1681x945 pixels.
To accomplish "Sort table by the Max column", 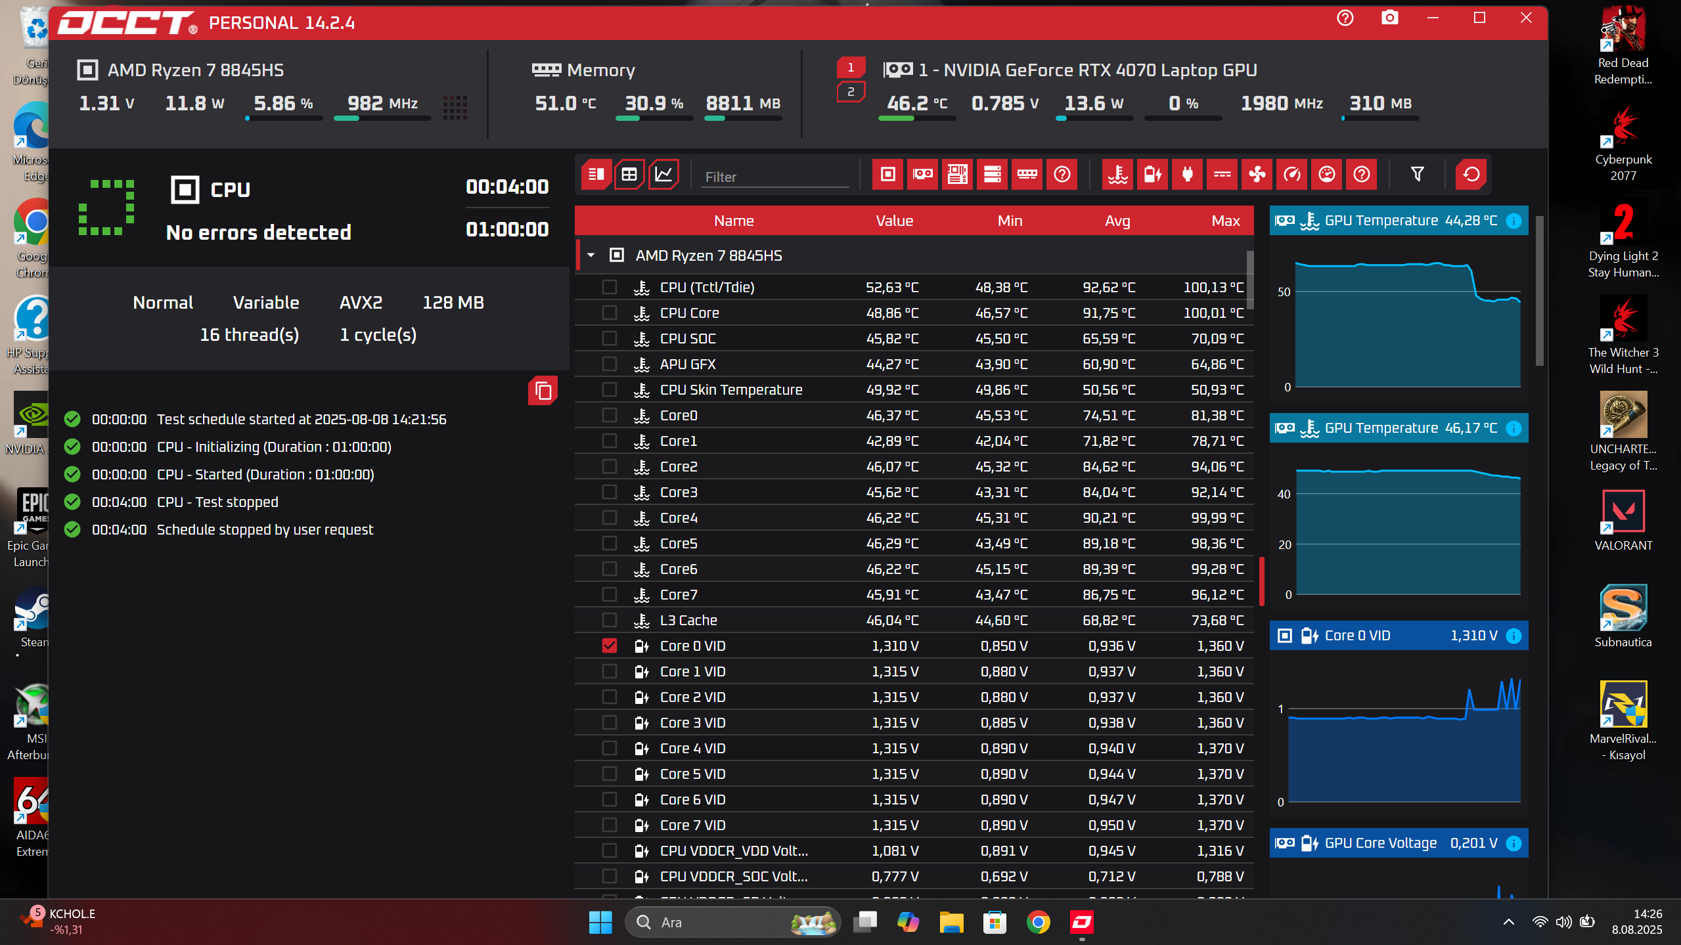I will [x=1226, y=221].
